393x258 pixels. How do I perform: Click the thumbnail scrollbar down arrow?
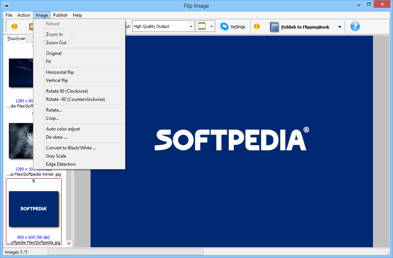click(x=69, y=243)
